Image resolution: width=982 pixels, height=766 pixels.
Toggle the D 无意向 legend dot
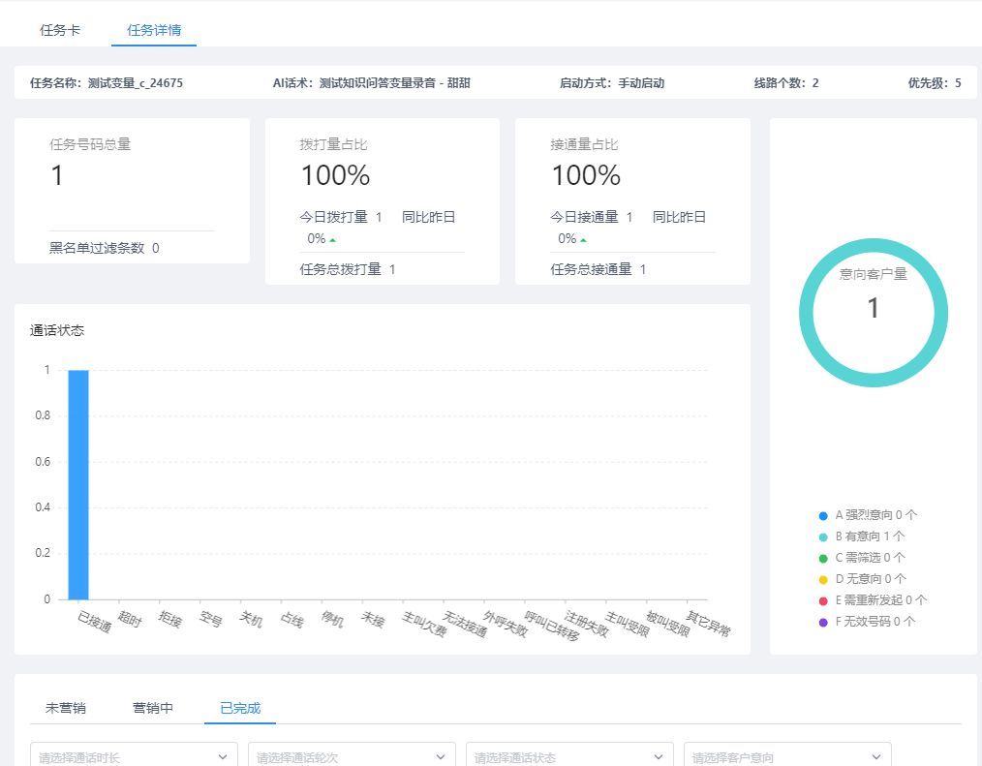point(823,580)
